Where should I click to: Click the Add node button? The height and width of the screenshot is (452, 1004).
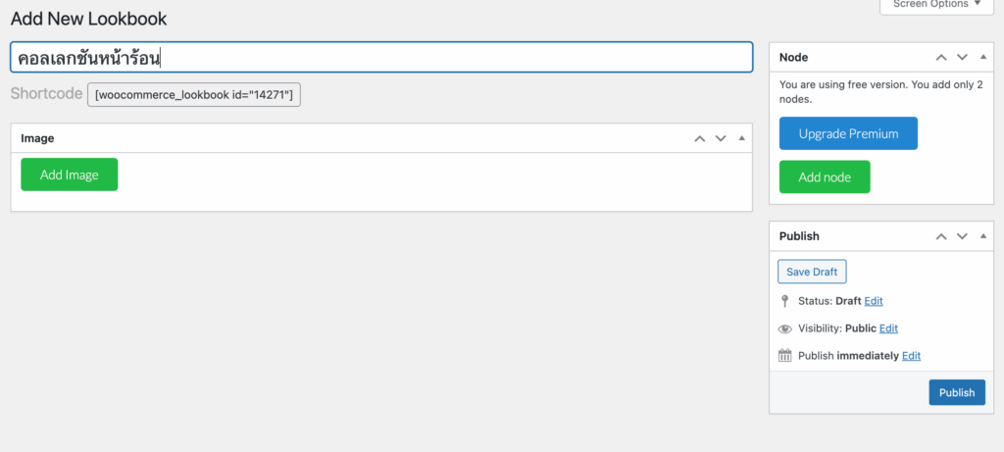click(825, 177)
